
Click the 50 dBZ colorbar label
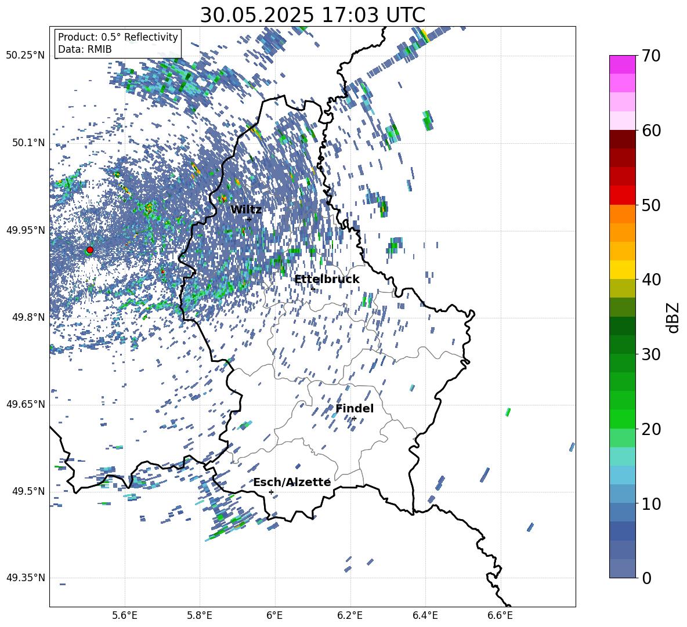tap(651, 205)
